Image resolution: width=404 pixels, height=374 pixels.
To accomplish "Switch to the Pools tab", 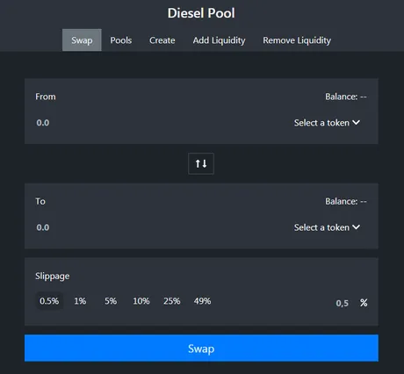I will pyautogui.click(x=121, y=40).
